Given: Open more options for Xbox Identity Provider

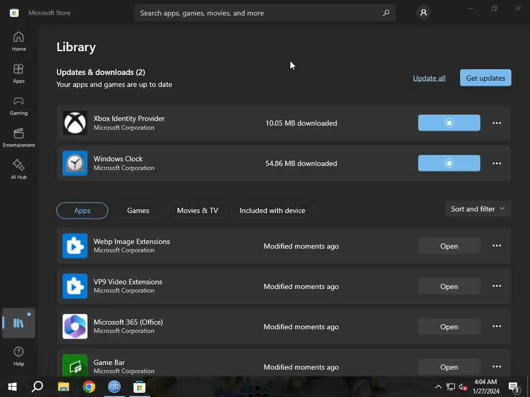Looking at the screenshot, I should [496, 123].
